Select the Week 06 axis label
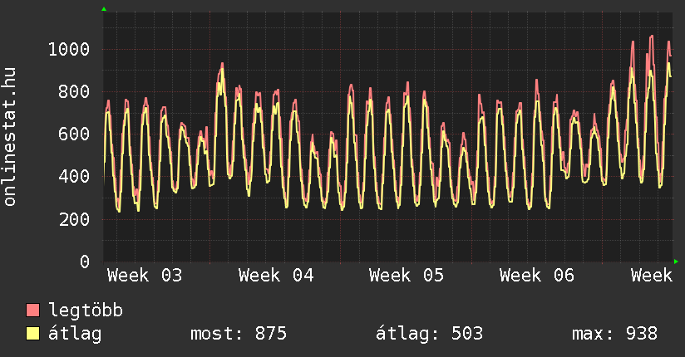The height and width of the screenshot is (357, 685). click(537, 276)
